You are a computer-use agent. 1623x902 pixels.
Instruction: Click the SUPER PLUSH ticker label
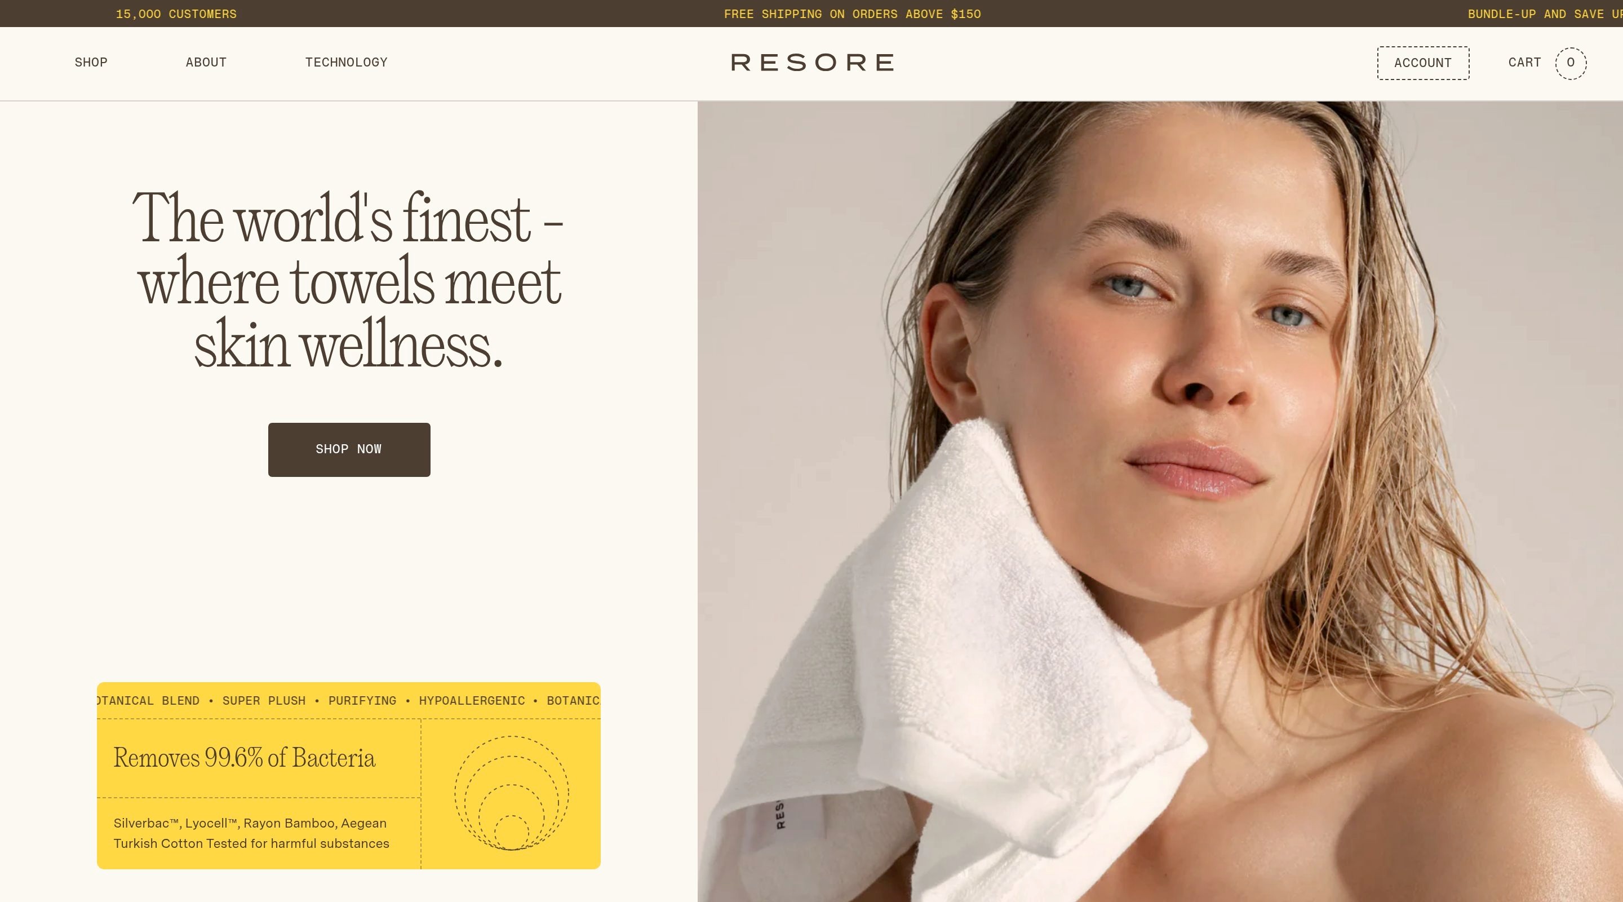click(x=264, y=701)
